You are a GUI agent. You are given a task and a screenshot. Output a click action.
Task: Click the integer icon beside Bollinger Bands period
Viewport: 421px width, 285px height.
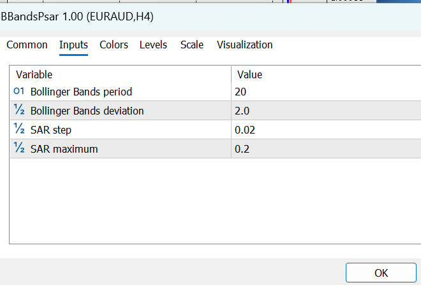point(18,92)
